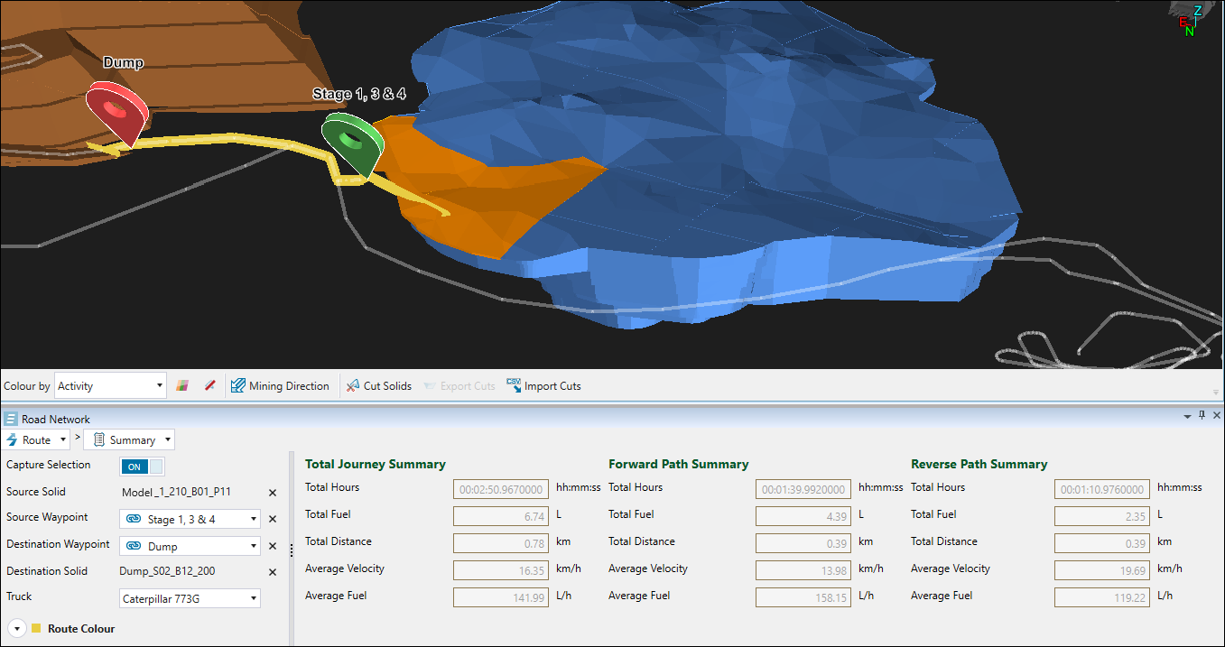Click the colour legend palette icon
The width and height of the screenshot is (1225, 647).
[182, 386]
